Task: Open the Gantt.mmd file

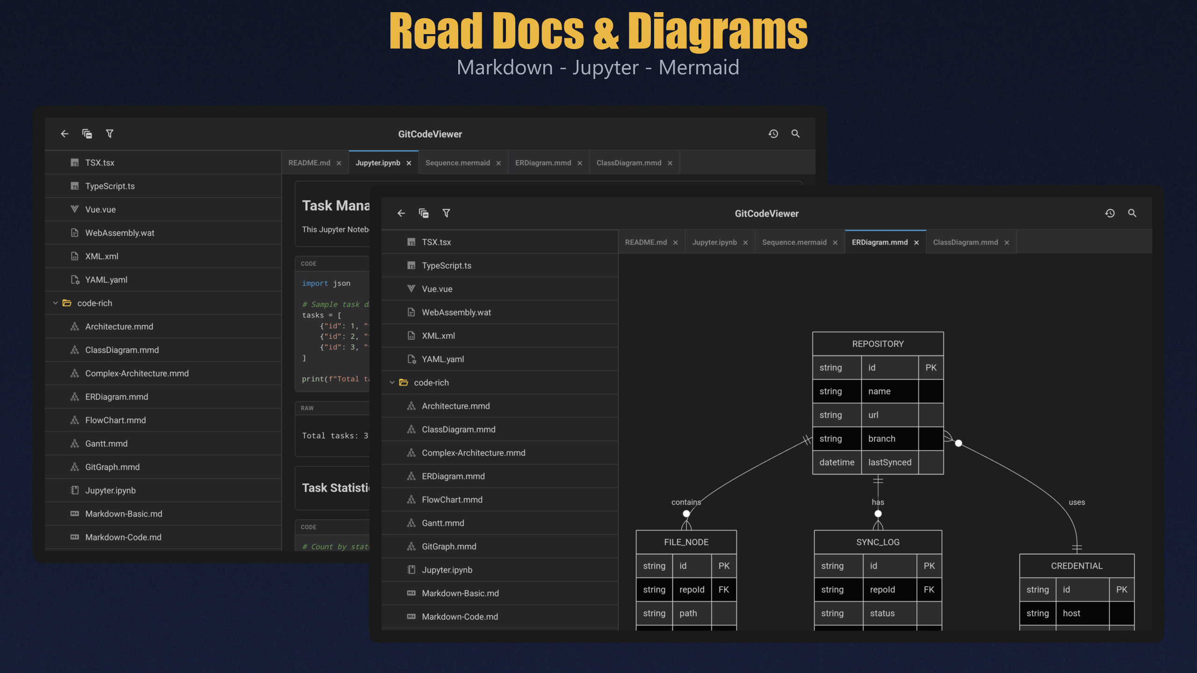Action: pyautogui.click(x=442, y=523)
